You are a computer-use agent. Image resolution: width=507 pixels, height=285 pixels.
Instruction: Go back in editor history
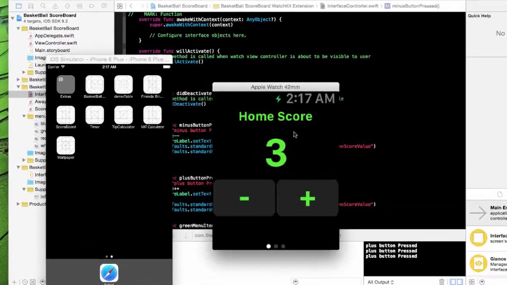click(x=131, y=6)
